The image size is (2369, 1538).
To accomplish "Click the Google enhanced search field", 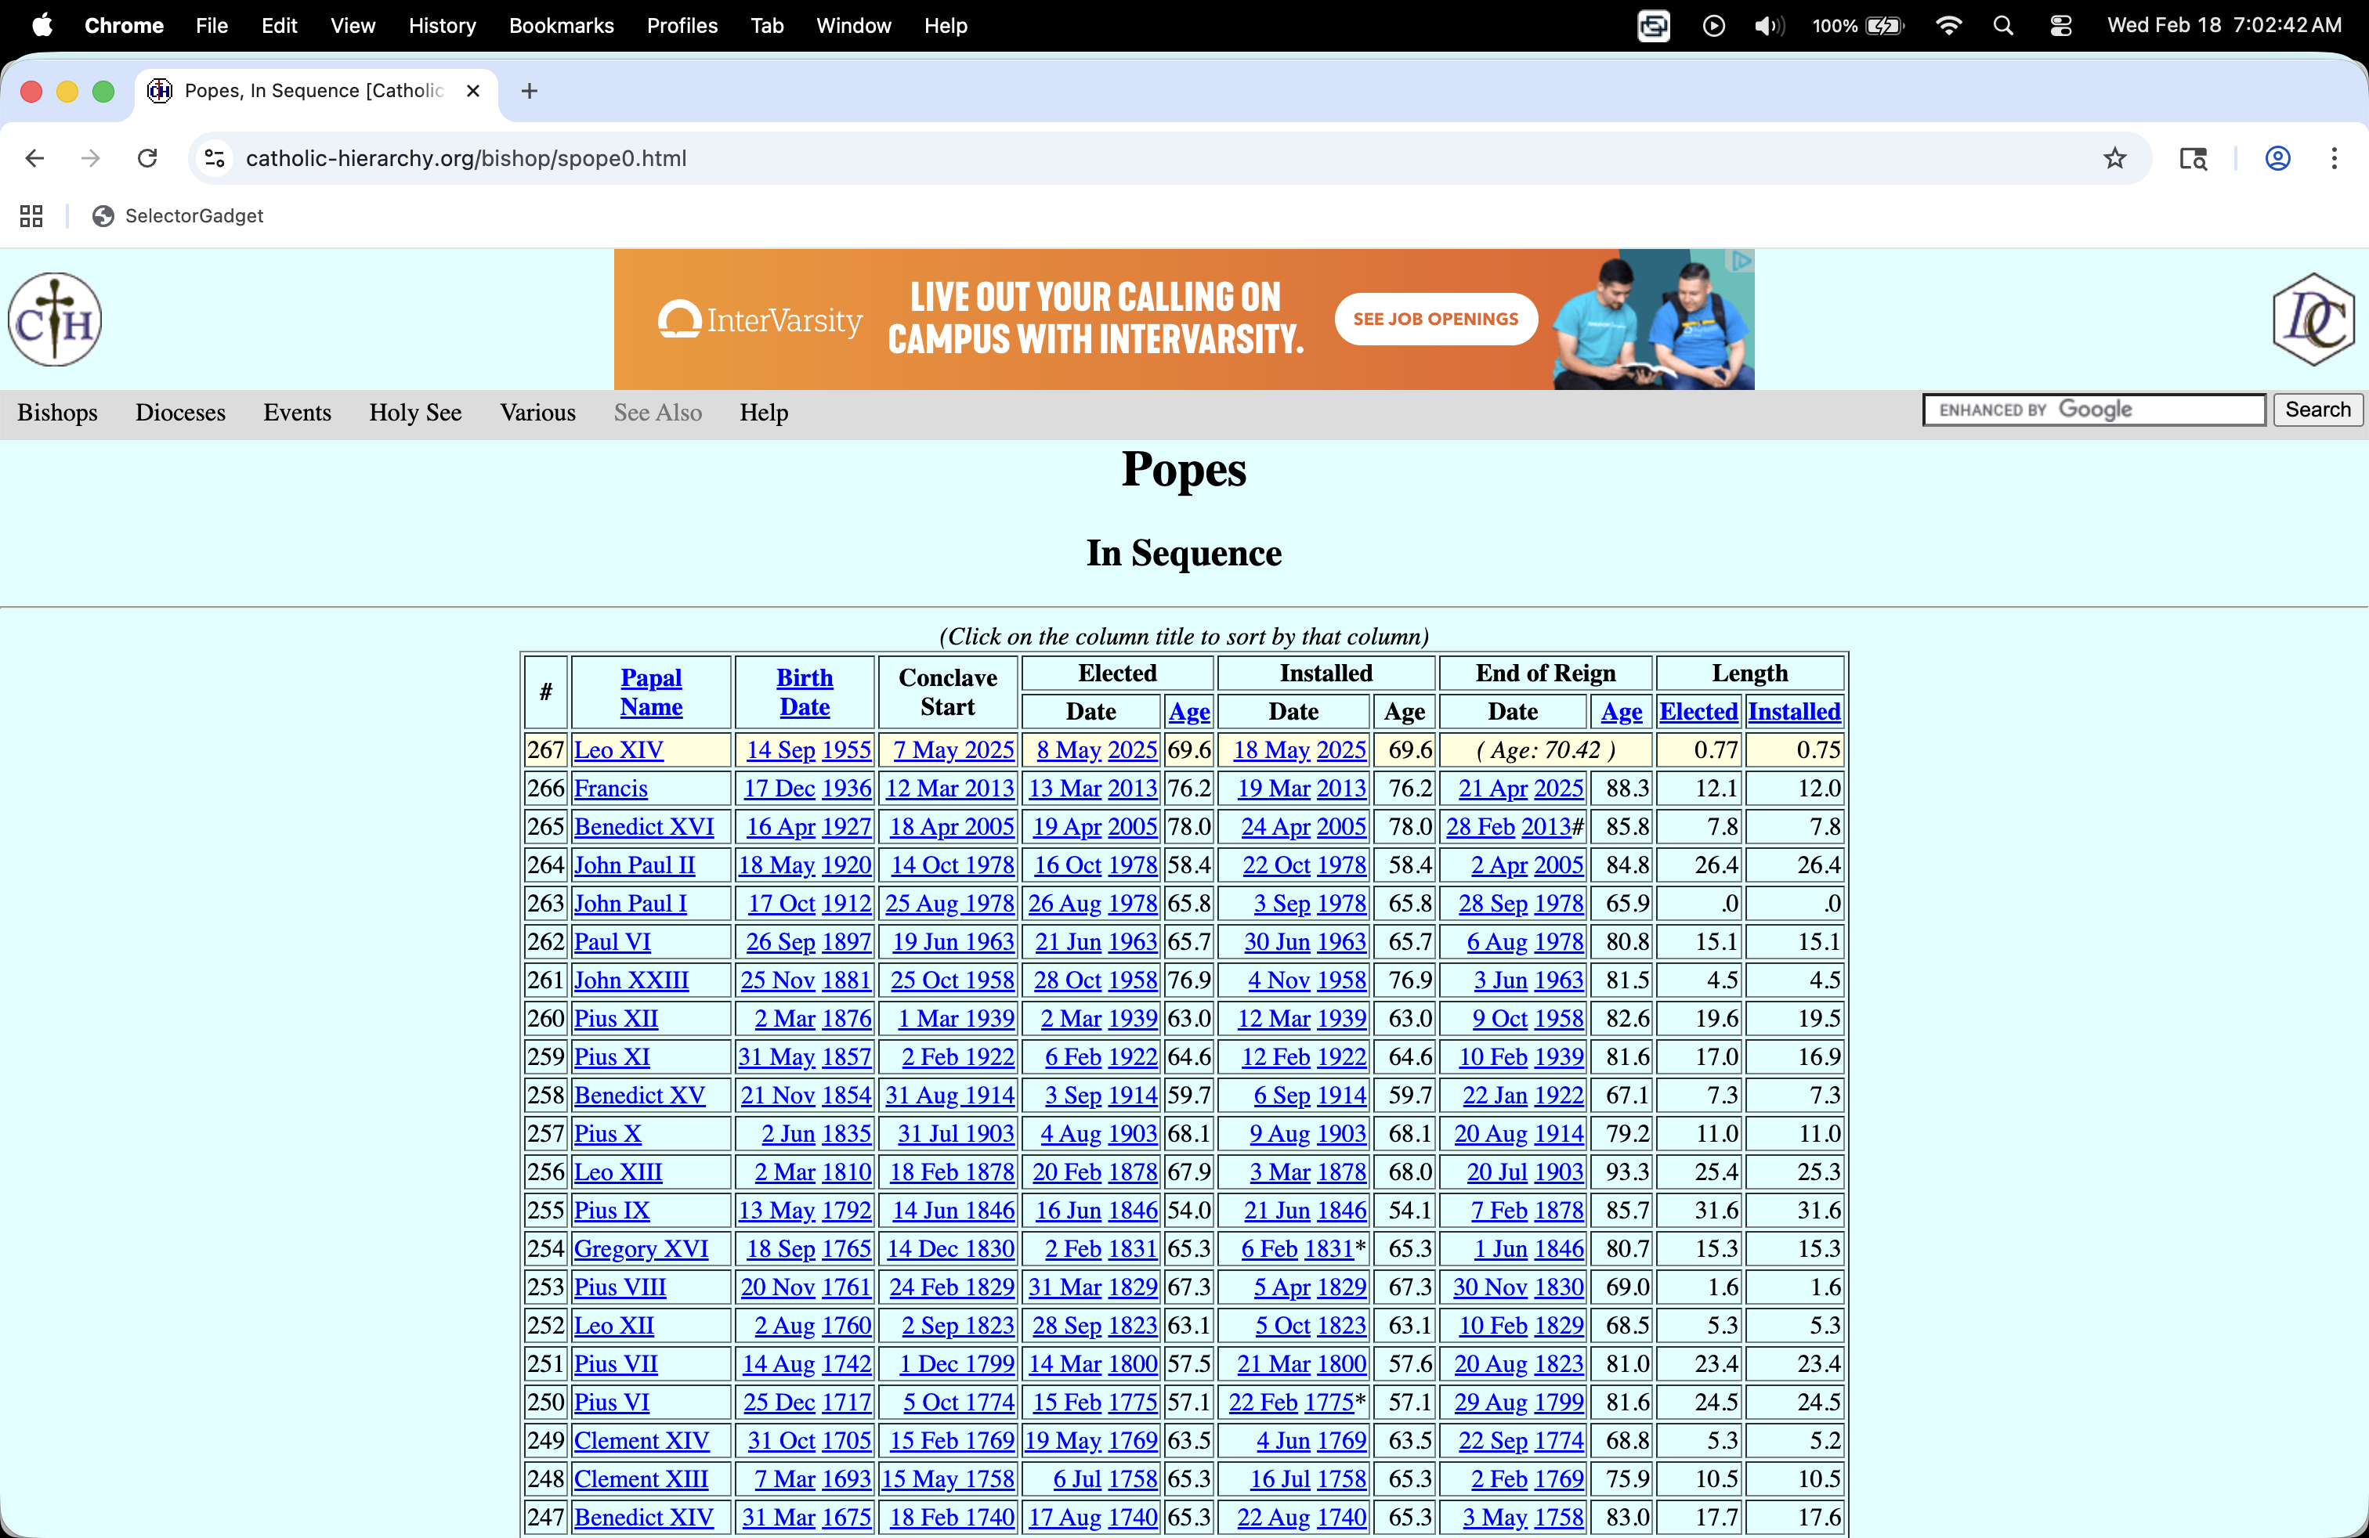I will click(2094, 410).
